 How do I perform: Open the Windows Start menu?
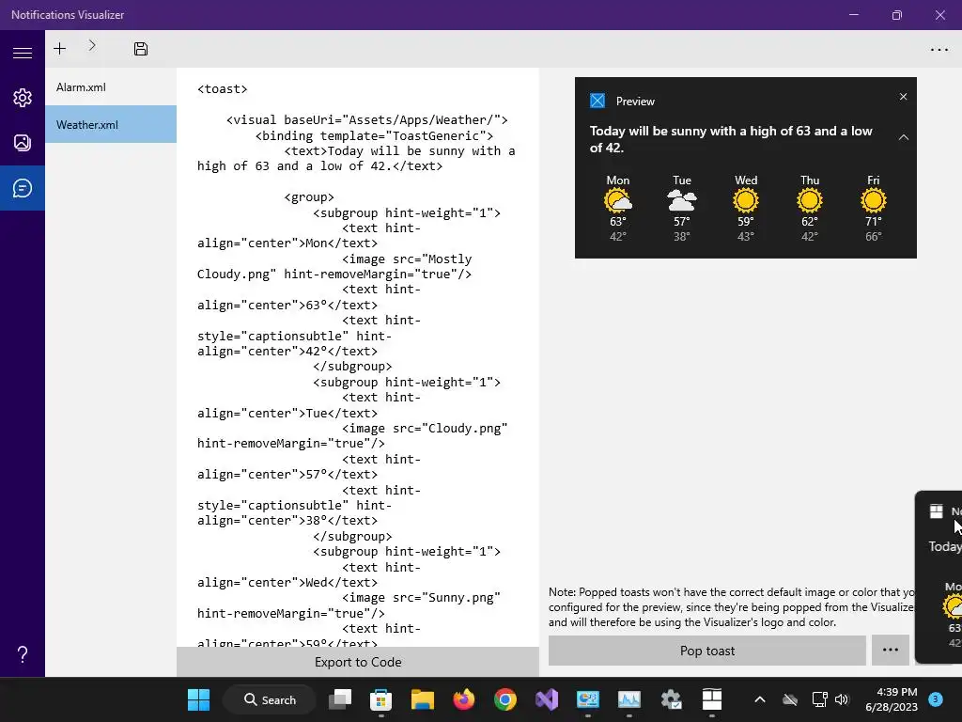pos(198,699)
